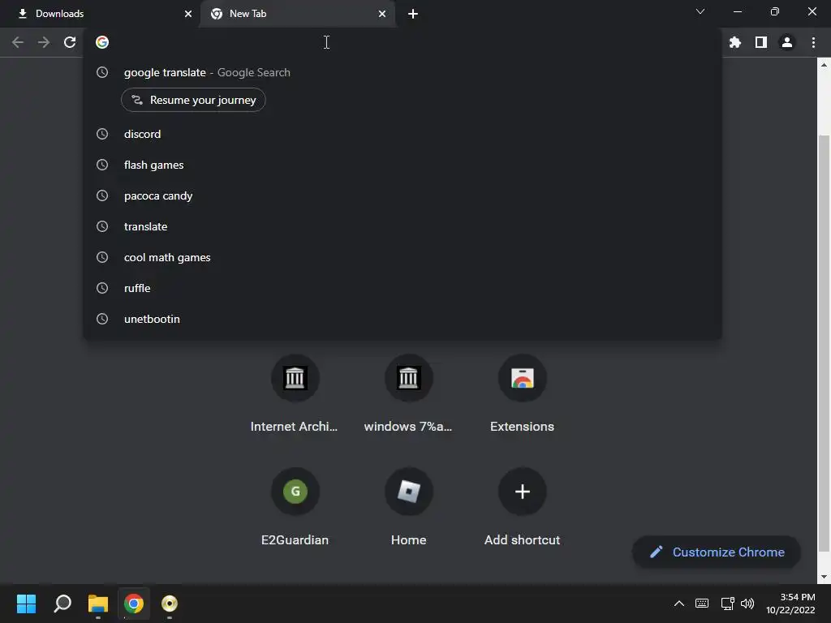Open the Windows Start menu
The image size is (831, 623).
pos(26,604)
